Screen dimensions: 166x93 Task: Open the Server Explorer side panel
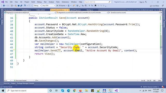pyautogui.click(x=2, y=13)
